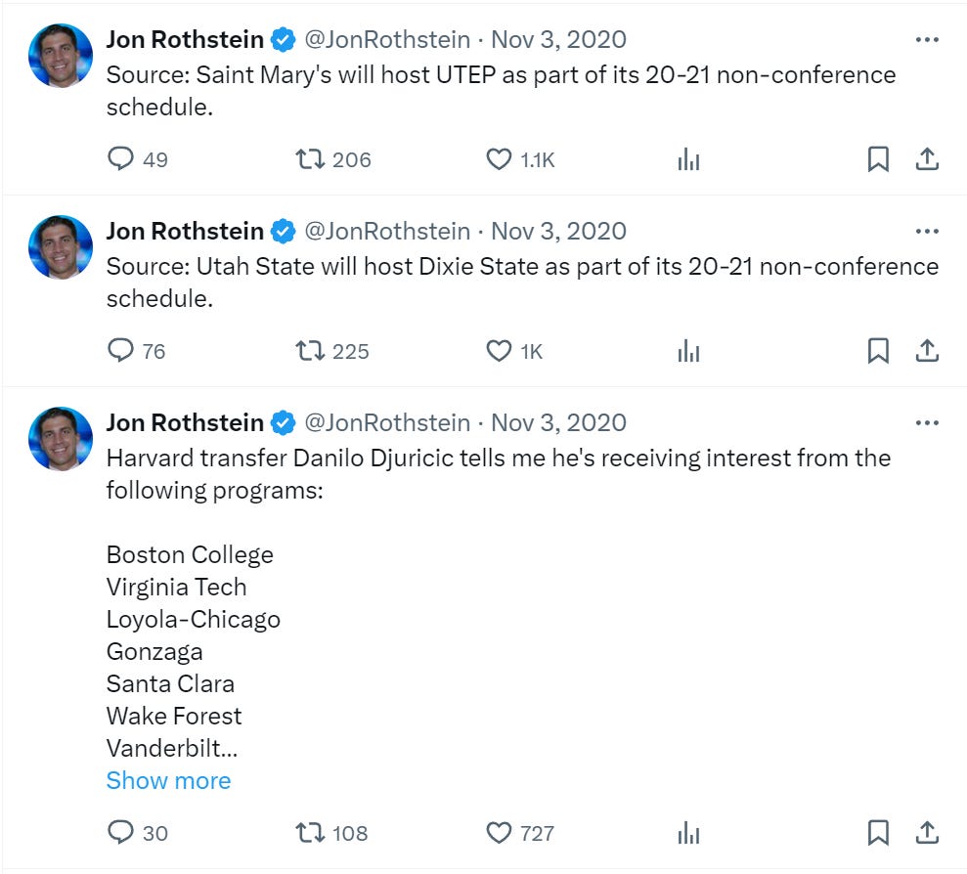967x874 pixels.
Task: Open the Nov 3, 2020 timestamp on the second tweet
Action: coord(559,231)
